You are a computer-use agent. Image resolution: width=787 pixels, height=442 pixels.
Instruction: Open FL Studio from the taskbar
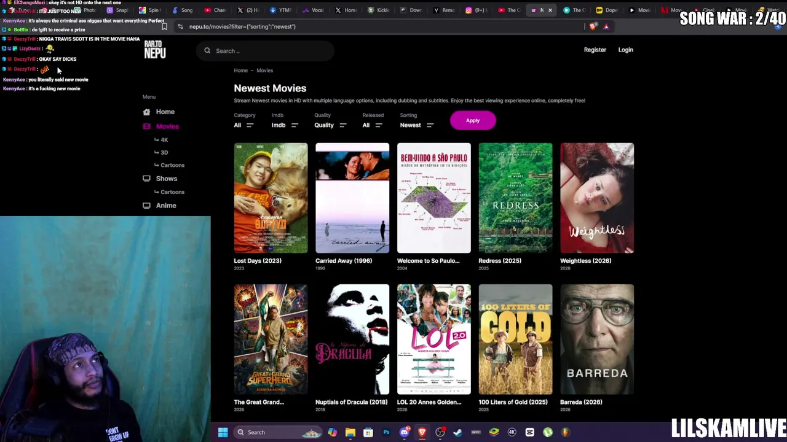[x=566, y=432]
